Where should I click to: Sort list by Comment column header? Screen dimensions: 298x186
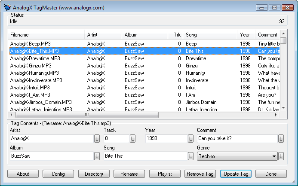point(267,35)
